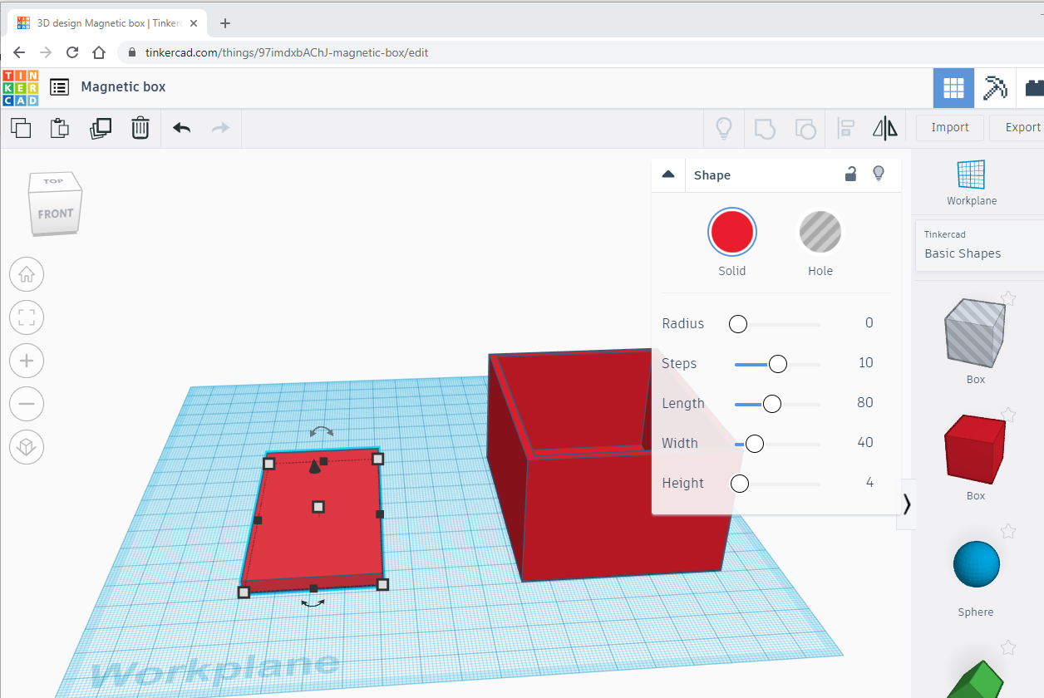
Task: Click the Group shapes icon
Action: point(765,128)
